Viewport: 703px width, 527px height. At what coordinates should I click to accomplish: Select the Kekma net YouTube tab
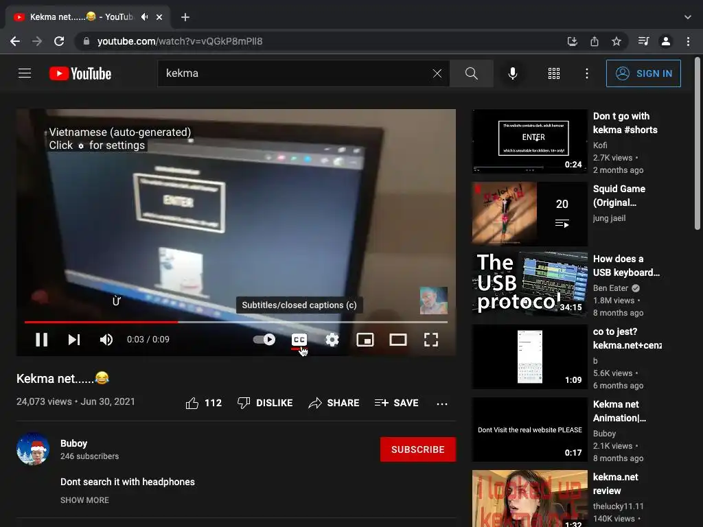(88, 17)
